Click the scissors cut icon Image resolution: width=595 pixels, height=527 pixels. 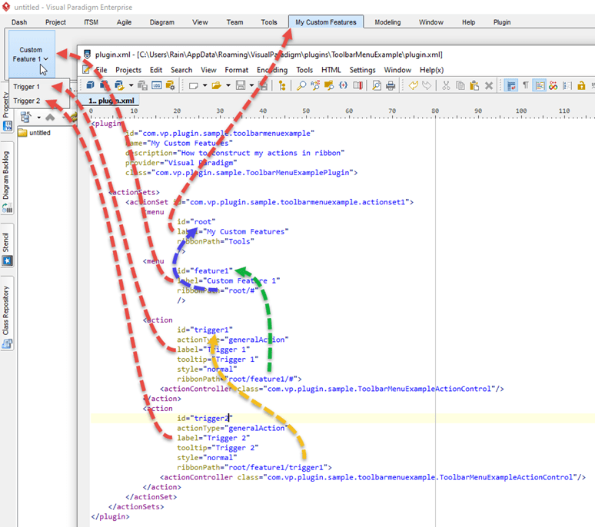[446, 85]
